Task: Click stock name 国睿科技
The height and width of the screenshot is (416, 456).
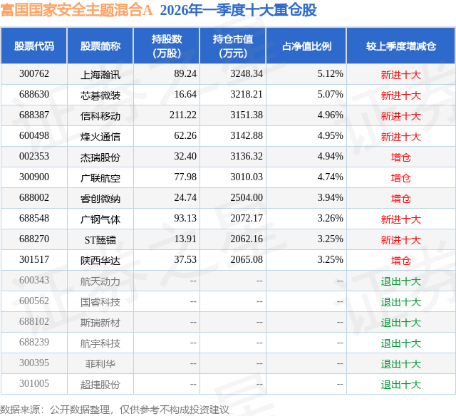Action: click(100, 302)
